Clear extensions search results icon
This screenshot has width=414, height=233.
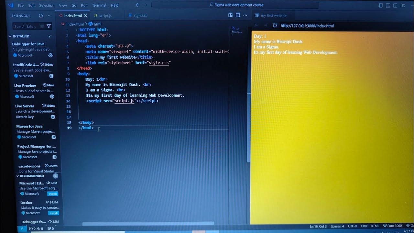[x=42, y=26]
